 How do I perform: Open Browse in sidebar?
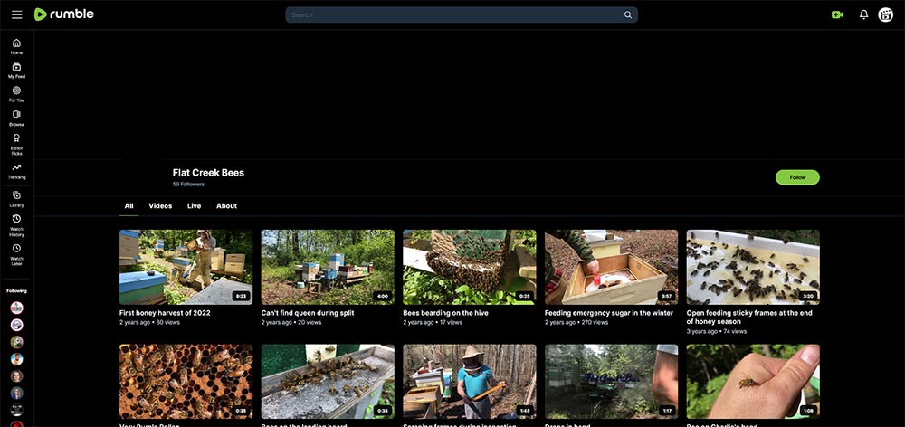[16, 119]
